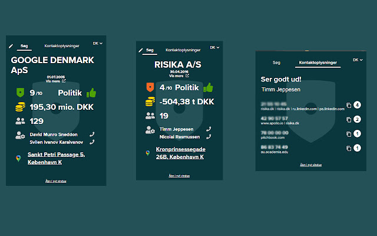Click the www.apollo.io | risika.dk source text
This screenshot has width=377, height=236.
[280, 123]
